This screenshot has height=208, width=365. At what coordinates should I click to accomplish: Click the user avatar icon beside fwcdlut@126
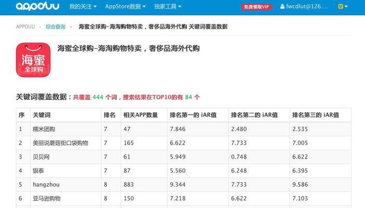tap(282, 7)
